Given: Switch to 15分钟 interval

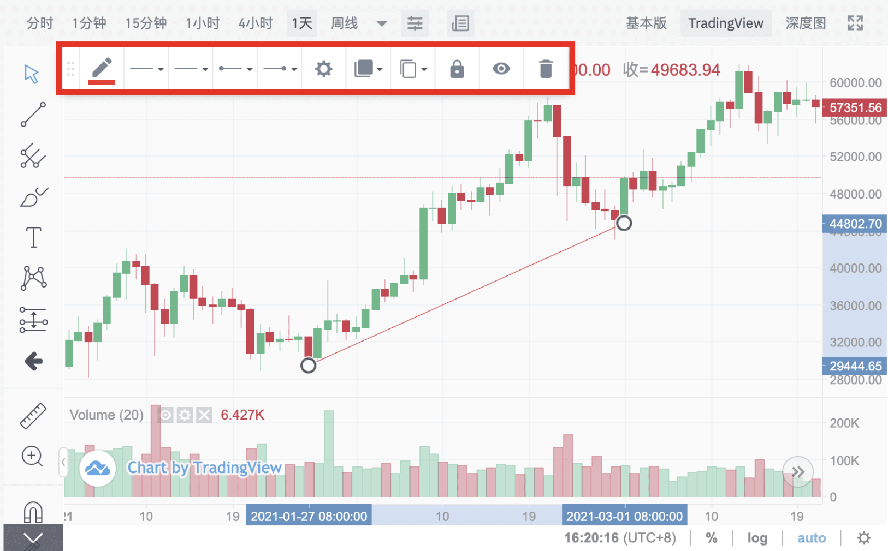Looking at the screenshot, I should click(x=146, y=23).
